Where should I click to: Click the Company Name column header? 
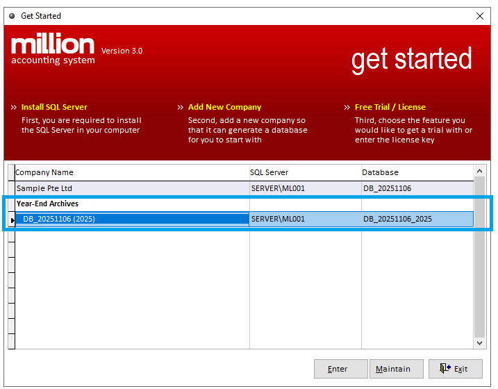pos(132,172)
